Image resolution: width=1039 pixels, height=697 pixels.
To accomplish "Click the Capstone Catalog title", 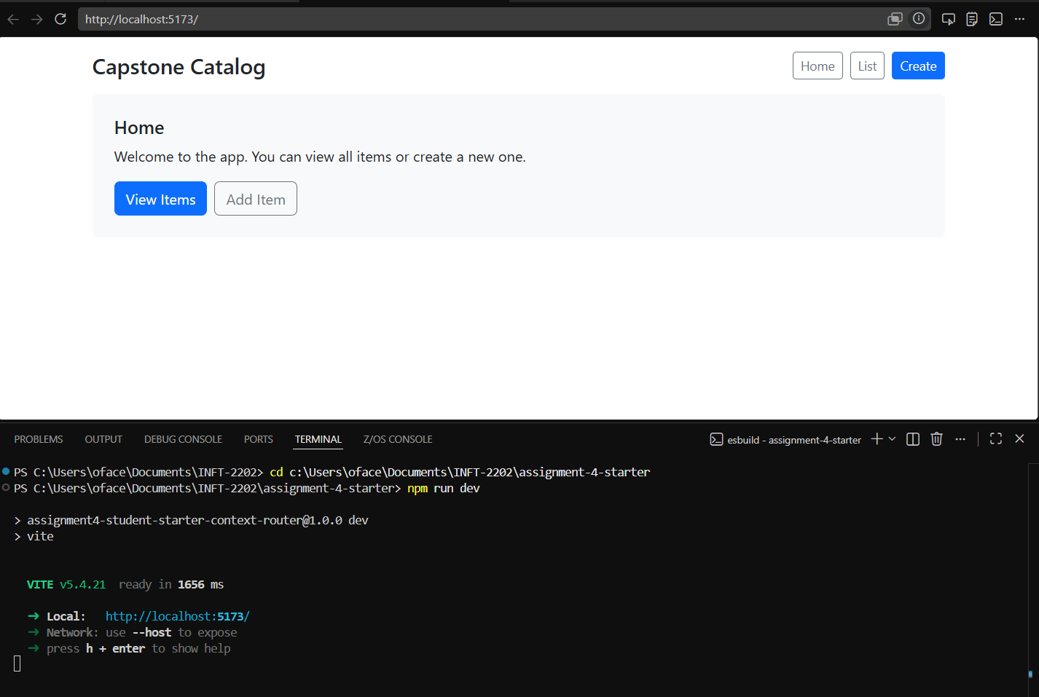I will click(179, 67).
